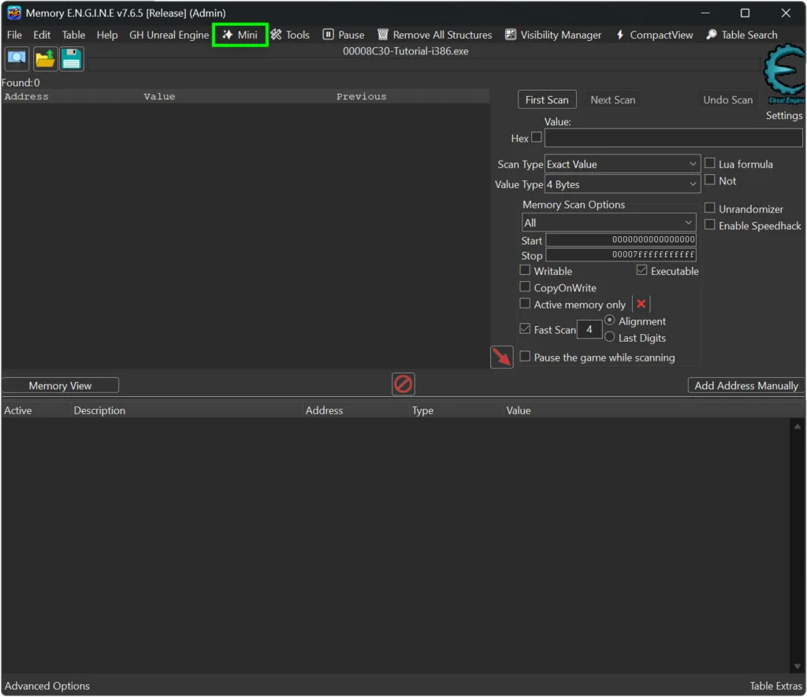Viewport: 807px width, 697px height.
Task: Click the Description column header
Action: coord(99,410)
